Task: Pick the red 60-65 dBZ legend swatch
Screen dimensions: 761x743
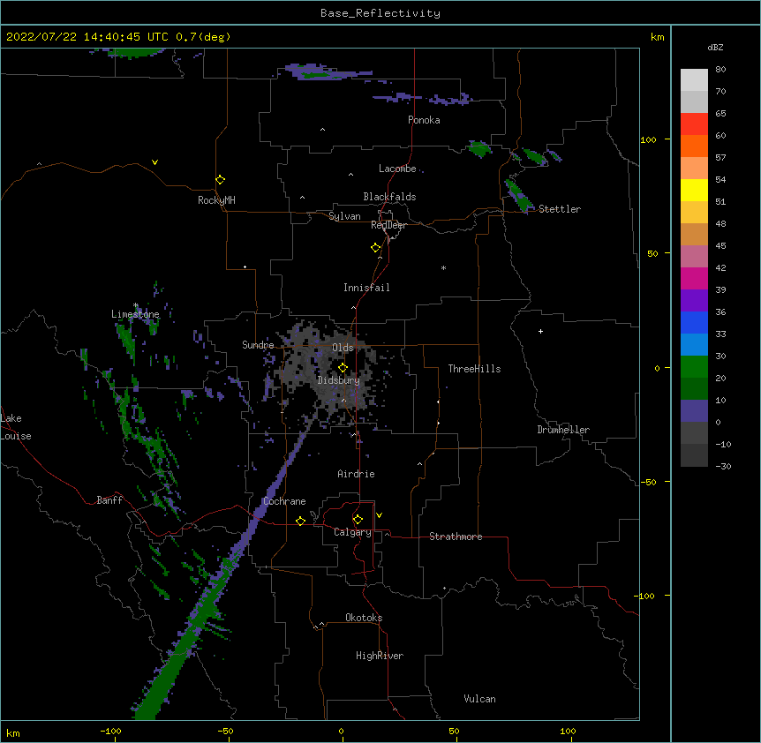Action: click(x=694, y=124)
